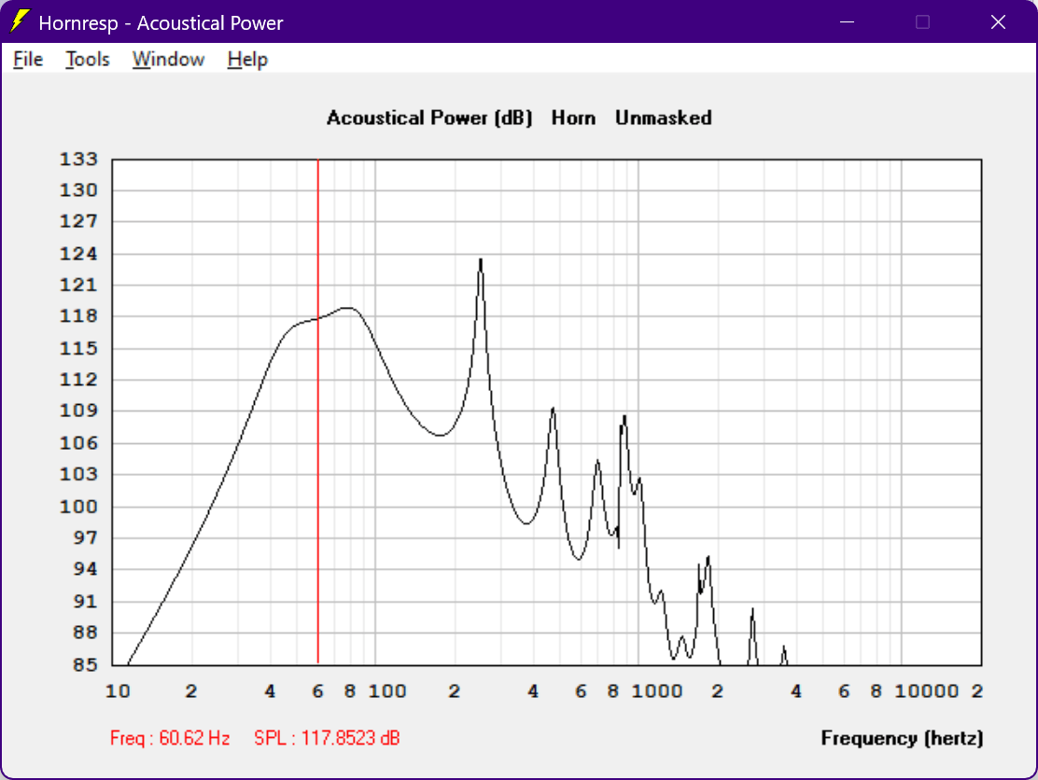Click the tallest response peak near 124 dB
Screen dimensions: 1038x780
[481, 260]
